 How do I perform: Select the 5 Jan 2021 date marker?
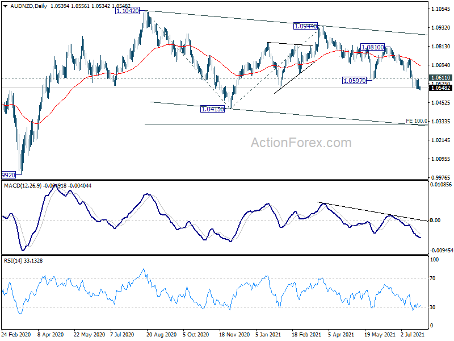[x=268, y=334]
